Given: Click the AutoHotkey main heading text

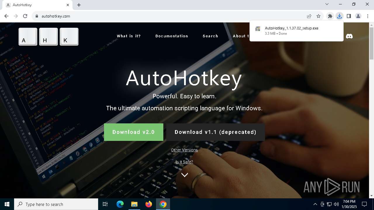Looking at the screenshot, I should (184, 78).
